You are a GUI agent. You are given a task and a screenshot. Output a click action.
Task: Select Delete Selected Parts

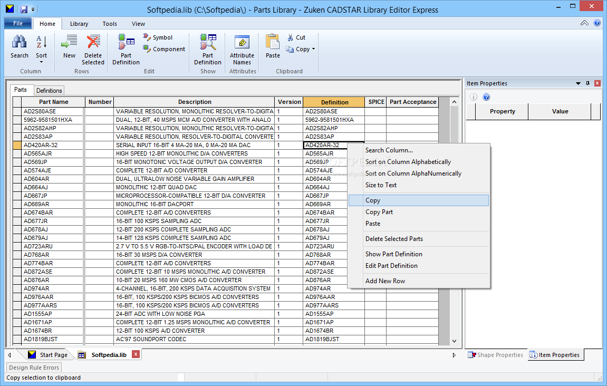point(419,239)
